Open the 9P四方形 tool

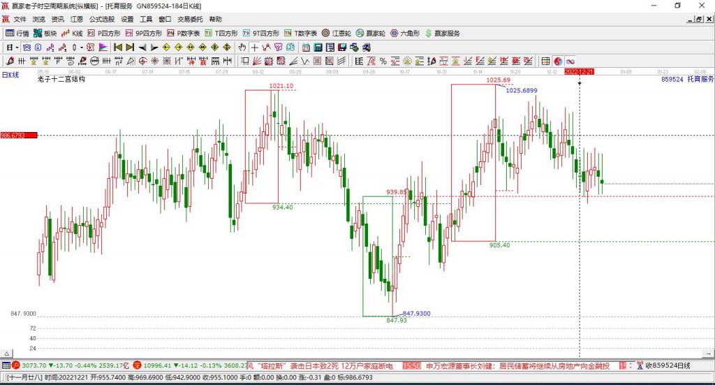[143, 34]
